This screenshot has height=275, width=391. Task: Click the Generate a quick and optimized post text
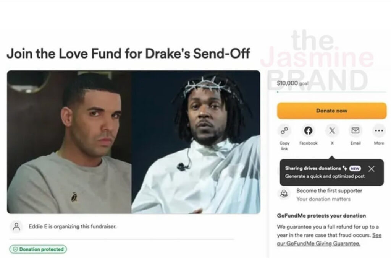click(325, 176)
